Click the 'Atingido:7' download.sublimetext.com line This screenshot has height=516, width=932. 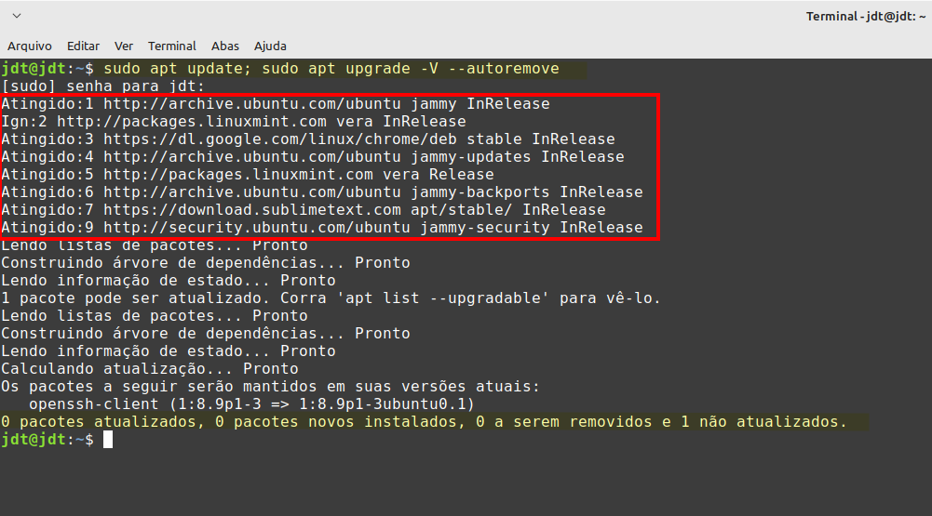304,209
